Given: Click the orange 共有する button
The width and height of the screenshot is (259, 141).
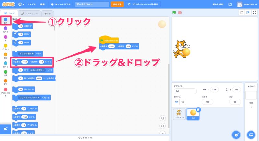Looking at the screenshot, I should click(x=117, y=5).
